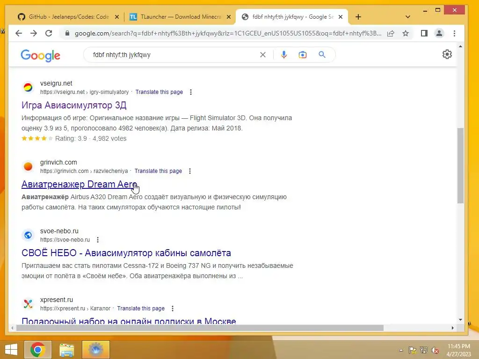Open the gear app on the taskbar
The height and width of the screenshot is (359, 479).
[95, 350]
